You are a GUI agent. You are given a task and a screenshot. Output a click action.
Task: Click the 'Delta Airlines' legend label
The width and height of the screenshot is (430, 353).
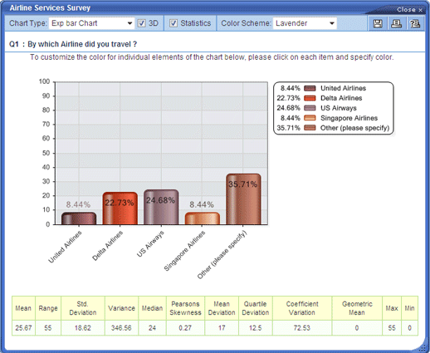point(341,98)
